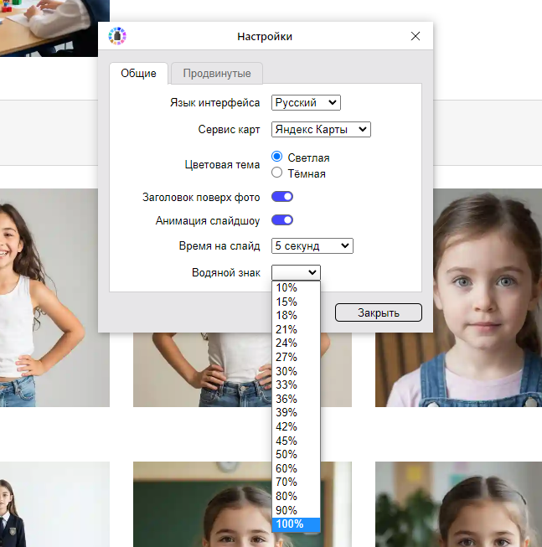Switch to the Продвинутые tab
This screenshot has height=547, width=542.
tap(217, 74)
